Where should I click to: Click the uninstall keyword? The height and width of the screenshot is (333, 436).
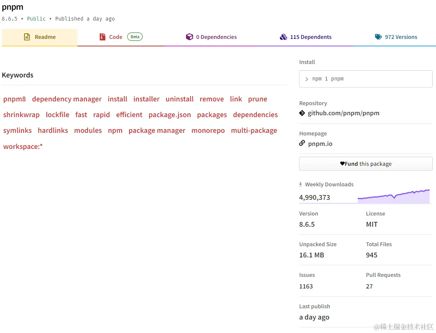[x=179, y=99]
